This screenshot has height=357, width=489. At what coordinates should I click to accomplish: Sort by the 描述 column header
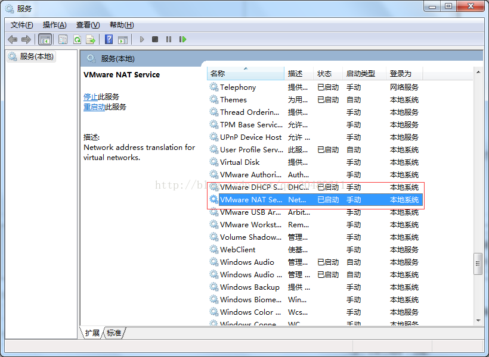click(x=298, y=73)
